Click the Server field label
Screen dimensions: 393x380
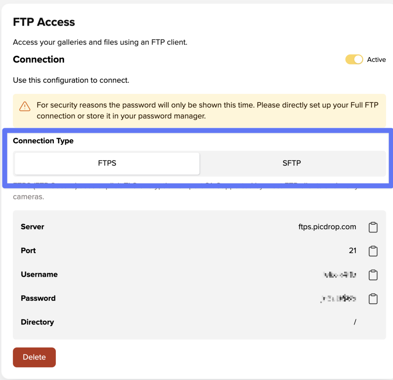(x=32, y=227)
